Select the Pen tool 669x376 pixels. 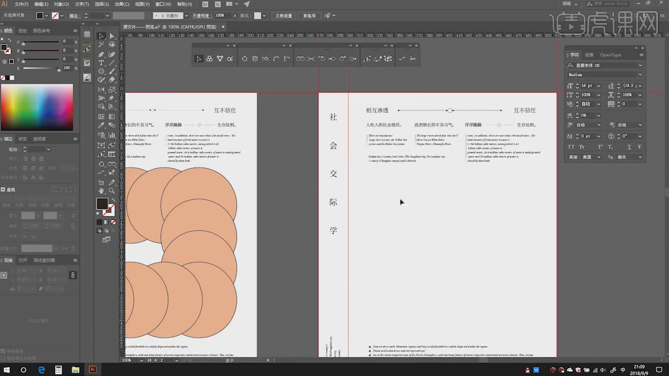(x=101, y=54)
